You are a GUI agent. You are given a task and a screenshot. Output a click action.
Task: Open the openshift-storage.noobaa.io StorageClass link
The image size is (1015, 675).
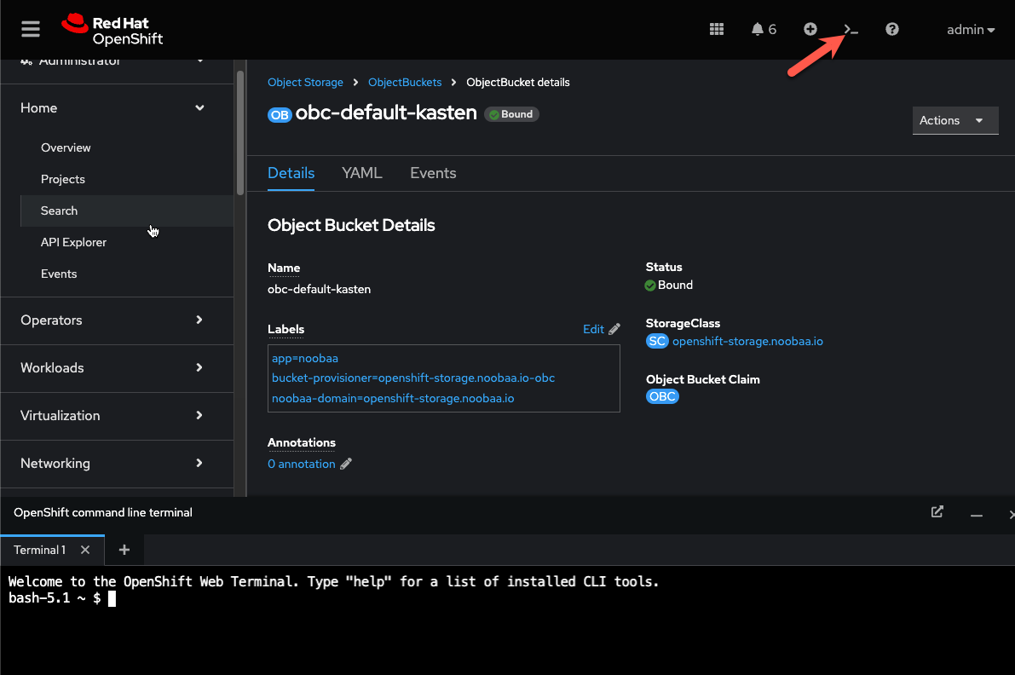pos(747,341)
